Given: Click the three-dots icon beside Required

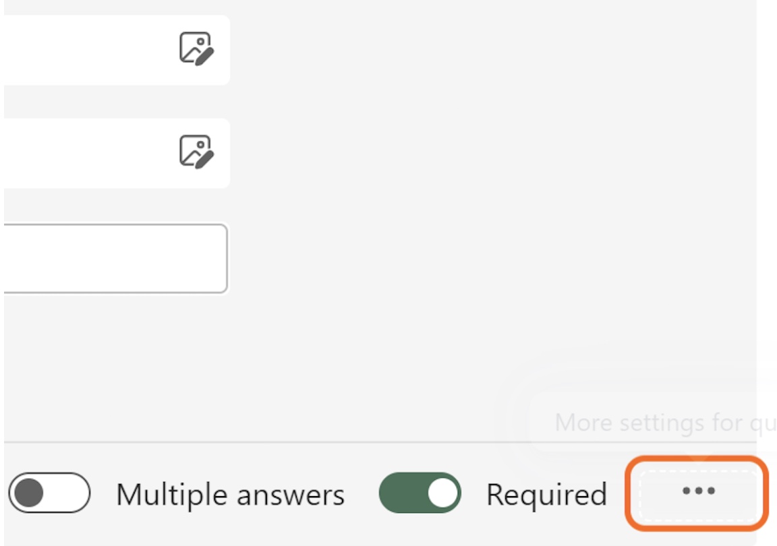Looking at the screenshot, I should pos(698,491).
